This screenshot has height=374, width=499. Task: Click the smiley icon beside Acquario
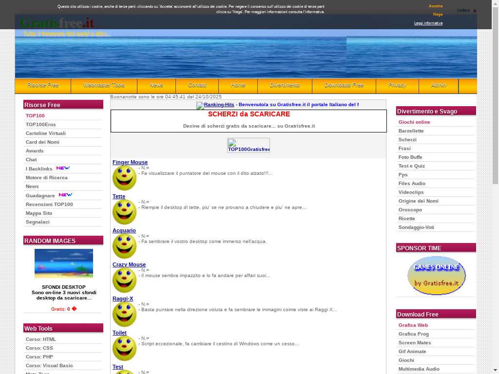124,246
